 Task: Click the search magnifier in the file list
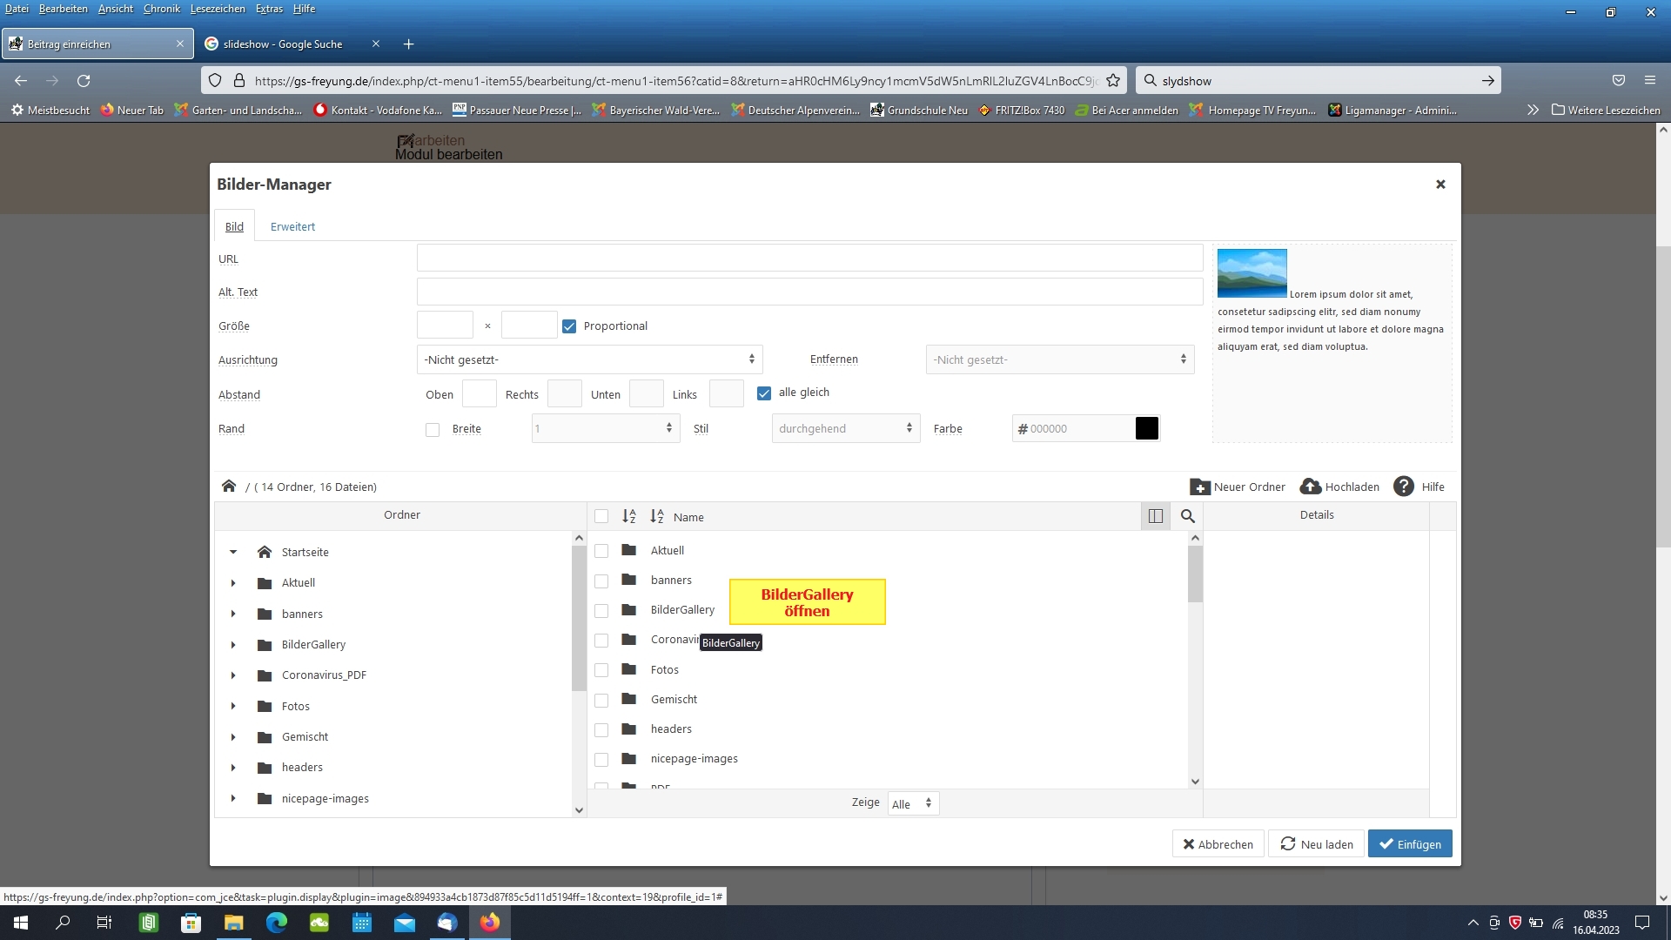pyautogui.click(x=1187, y=516)
